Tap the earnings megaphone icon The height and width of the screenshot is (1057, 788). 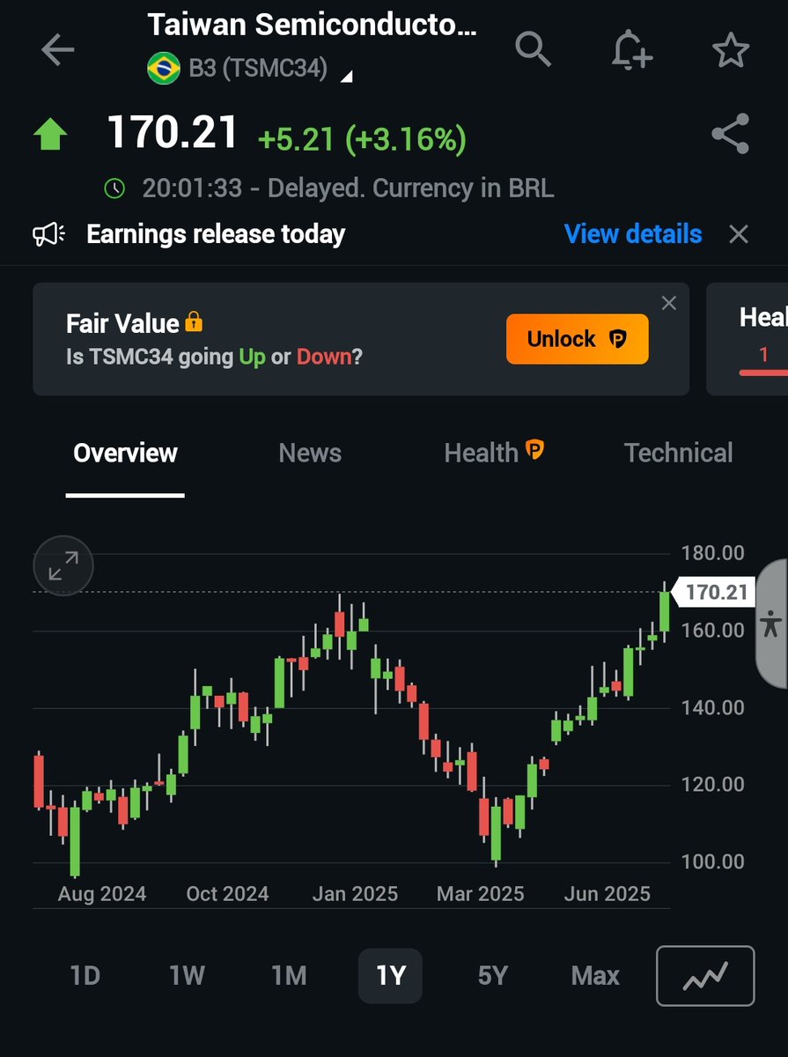coord(49,234)
